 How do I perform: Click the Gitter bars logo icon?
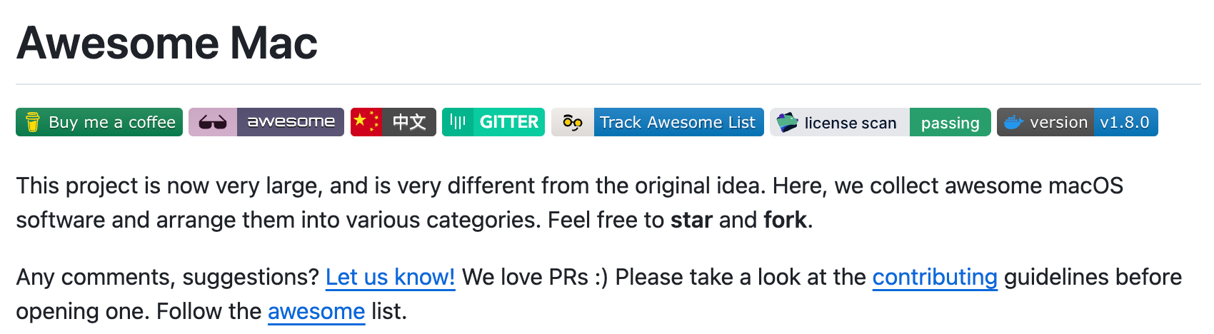click(458, 122)
